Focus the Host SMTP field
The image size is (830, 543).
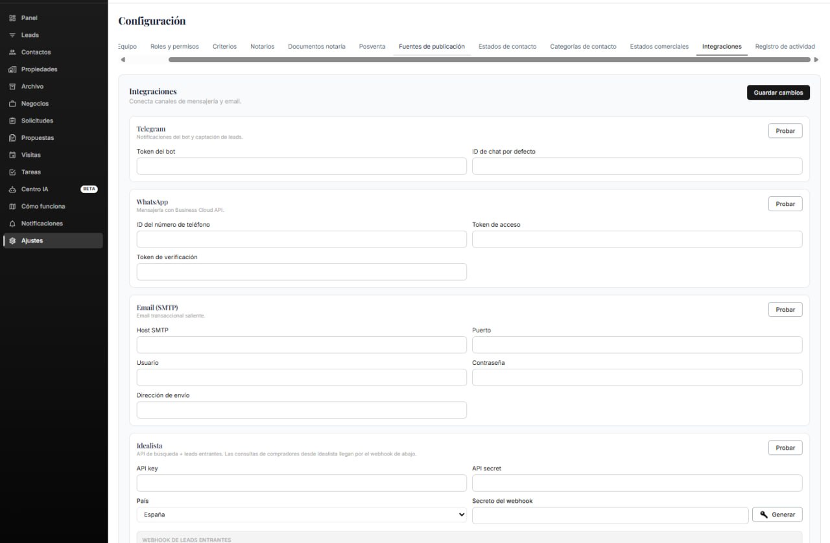click(302, 345)
